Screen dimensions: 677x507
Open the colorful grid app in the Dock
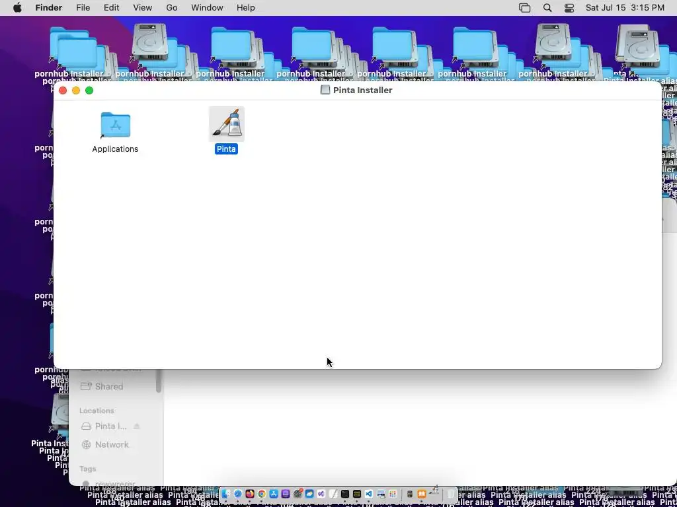tap(393, 494)
